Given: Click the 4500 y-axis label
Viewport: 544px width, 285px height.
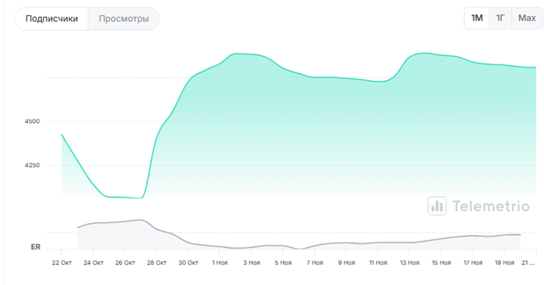Looking at the screenshot, I should click(x=31, y=121).
